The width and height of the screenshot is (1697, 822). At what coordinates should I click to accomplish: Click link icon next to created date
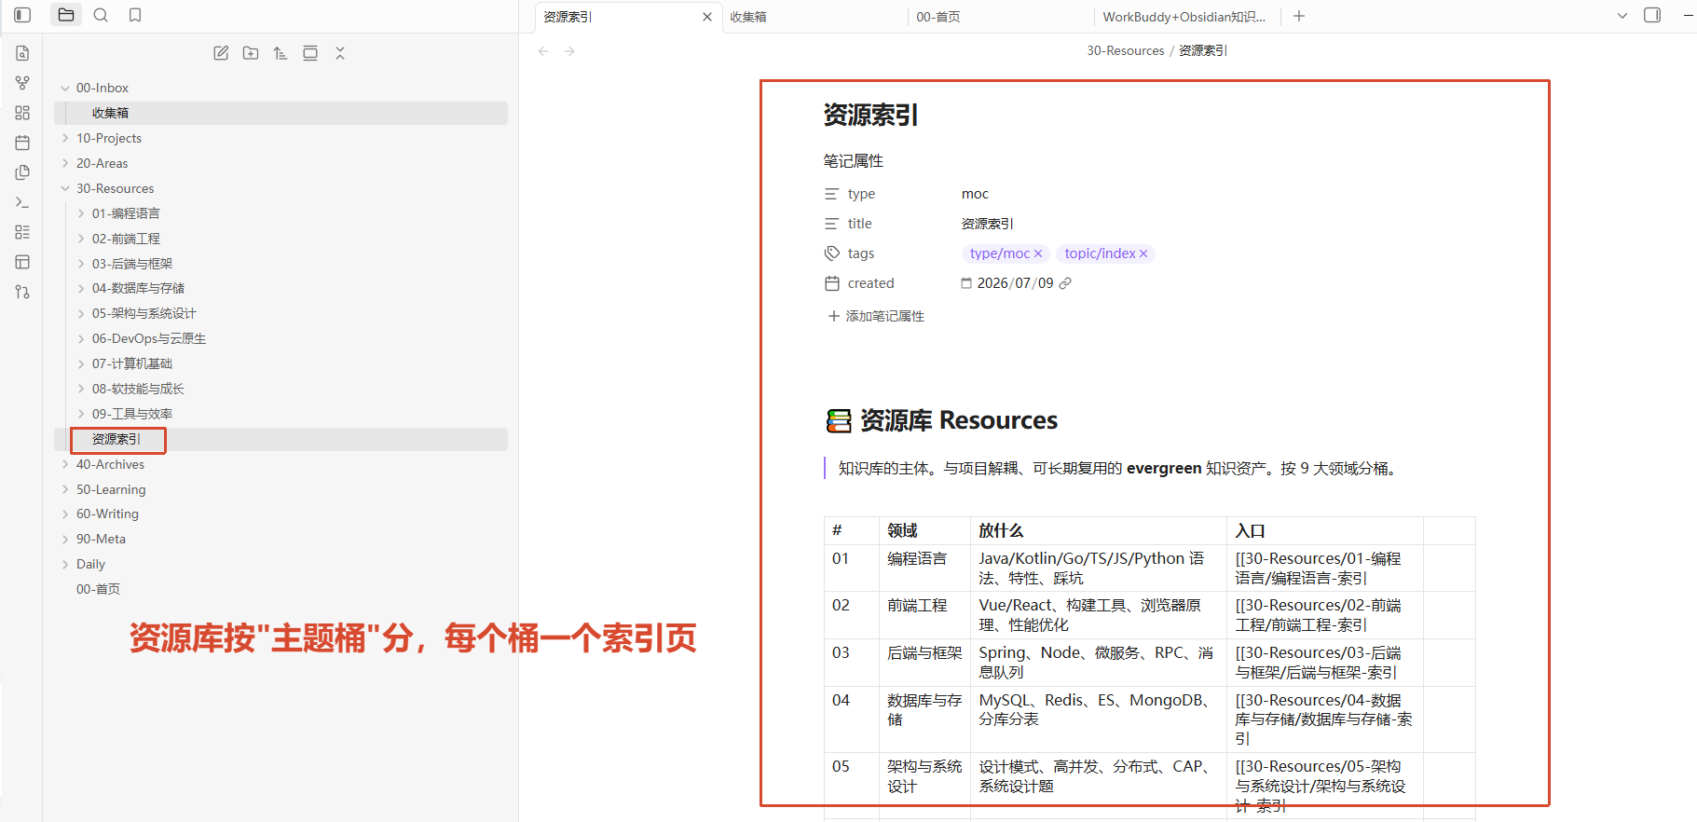pyautogui.click(x=1065, y=283)
